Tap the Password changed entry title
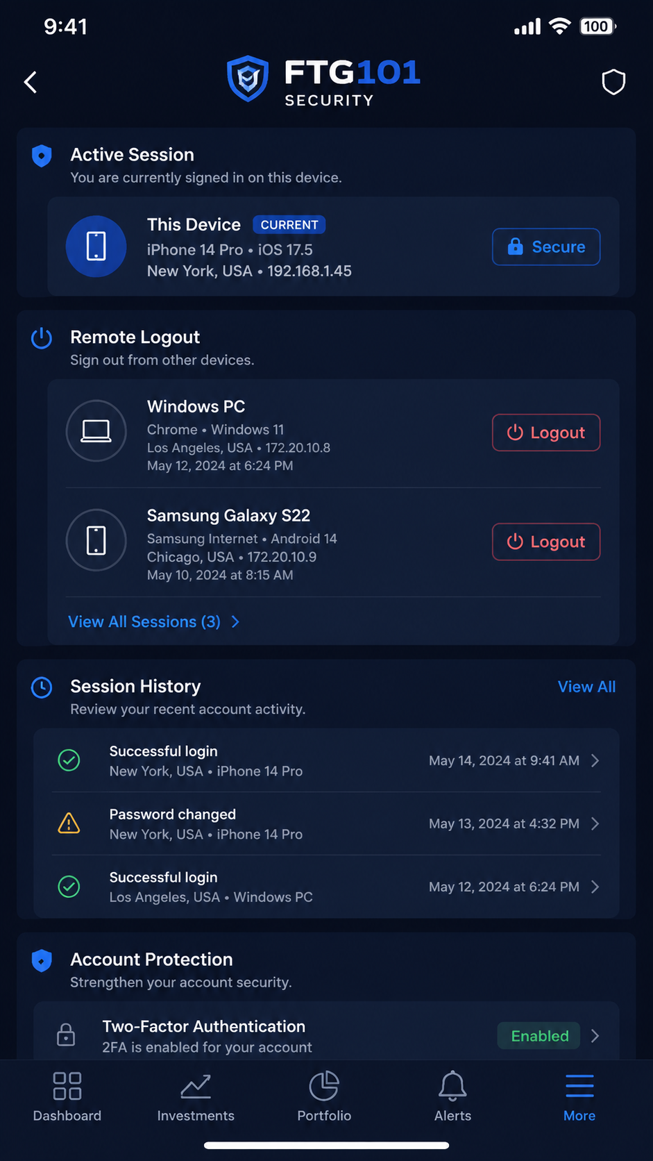The width and height of the screenshot is (653, 1161). 173,815
